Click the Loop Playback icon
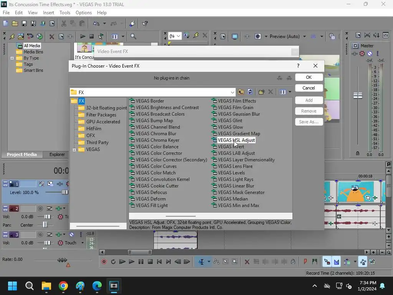 pyautogui.click(x=113, y=262)
